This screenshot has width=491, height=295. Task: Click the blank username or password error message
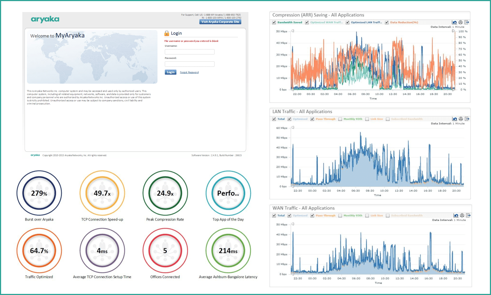[191, 41]
